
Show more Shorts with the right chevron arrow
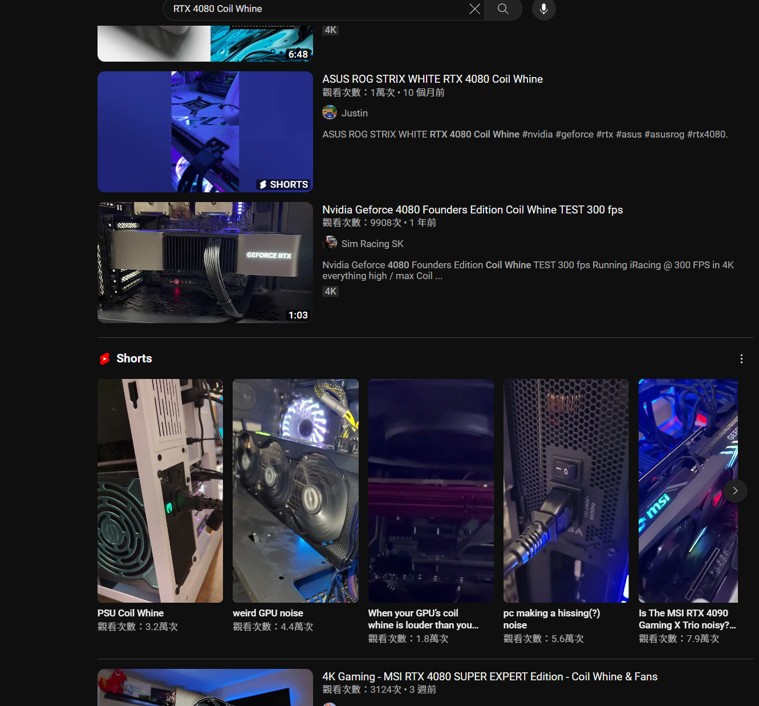click(x=736, y=491)
